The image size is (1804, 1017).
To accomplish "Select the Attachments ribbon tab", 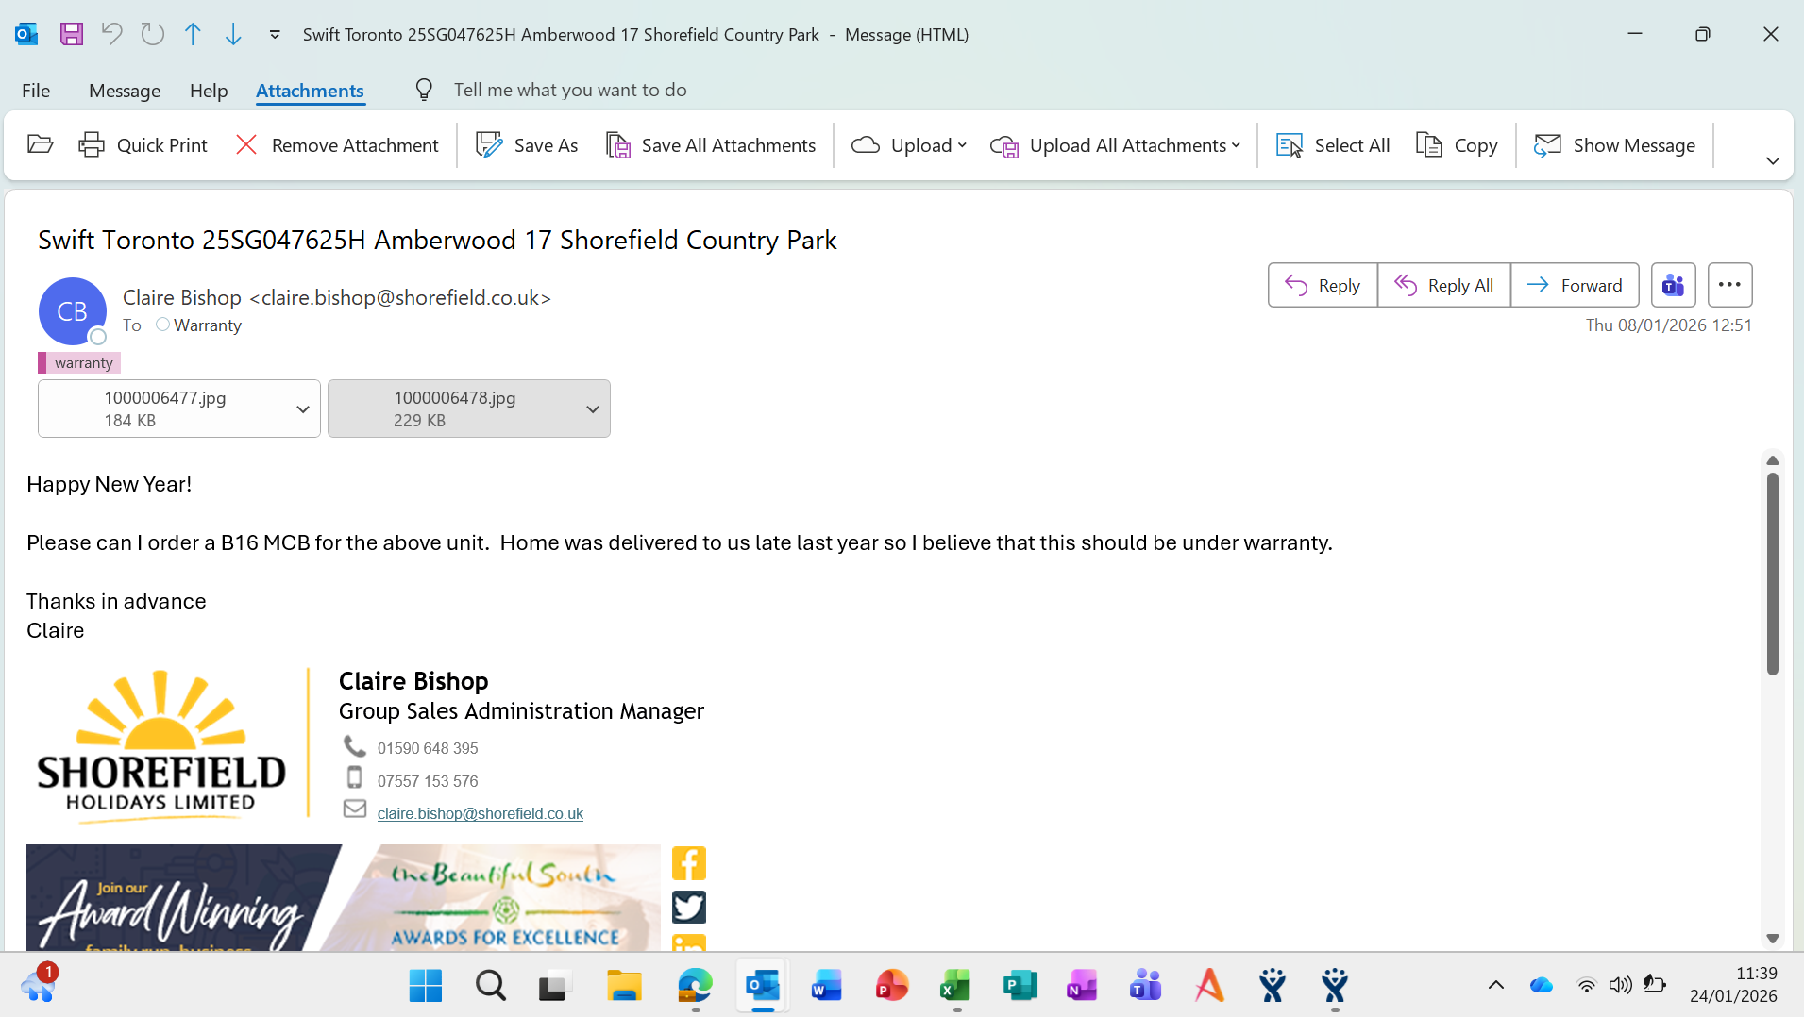I will pyautogui.click(x=310, y=91).
